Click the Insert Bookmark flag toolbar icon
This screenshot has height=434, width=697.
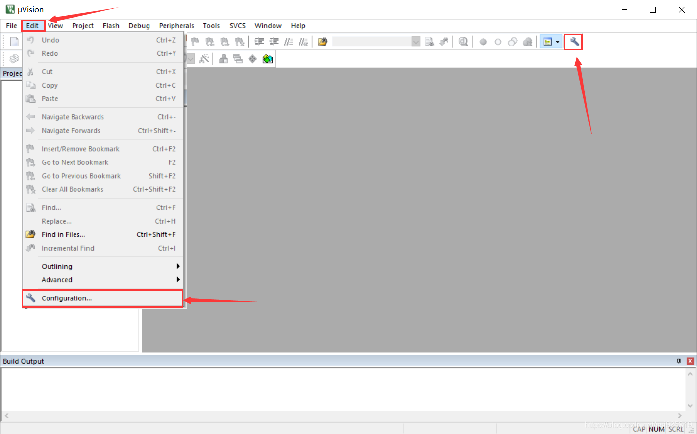point(195,42)
